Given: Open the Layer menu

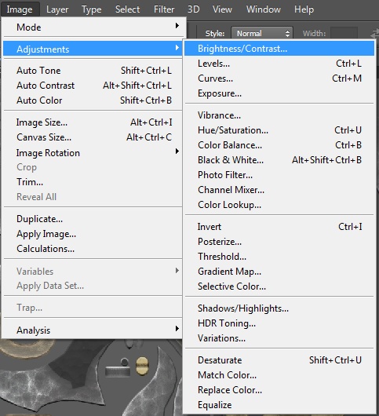Looking at the screenshot, I should coord(57,9).
